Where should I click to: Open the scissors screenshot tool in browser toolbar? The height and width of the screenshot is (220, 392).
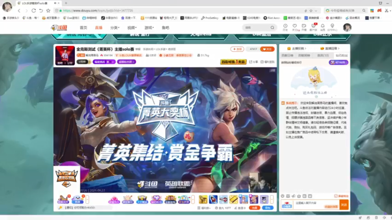pos(387,11)
